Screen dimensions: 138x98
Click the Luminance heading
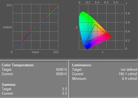(82, 65)
